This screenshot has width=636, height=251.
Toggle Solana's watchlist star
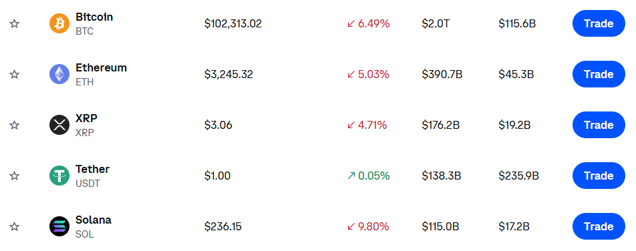[14, 226]
